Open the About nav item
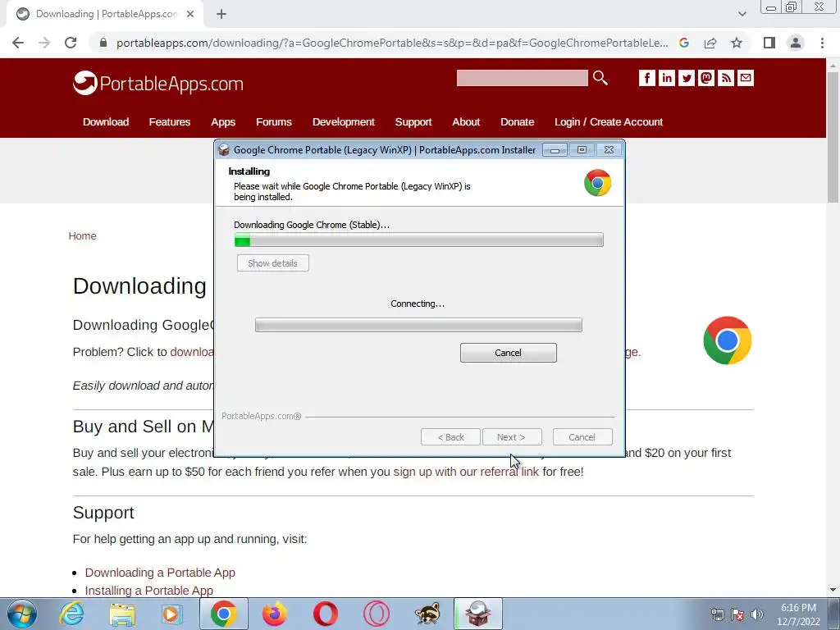 click(x=466, y=122)
